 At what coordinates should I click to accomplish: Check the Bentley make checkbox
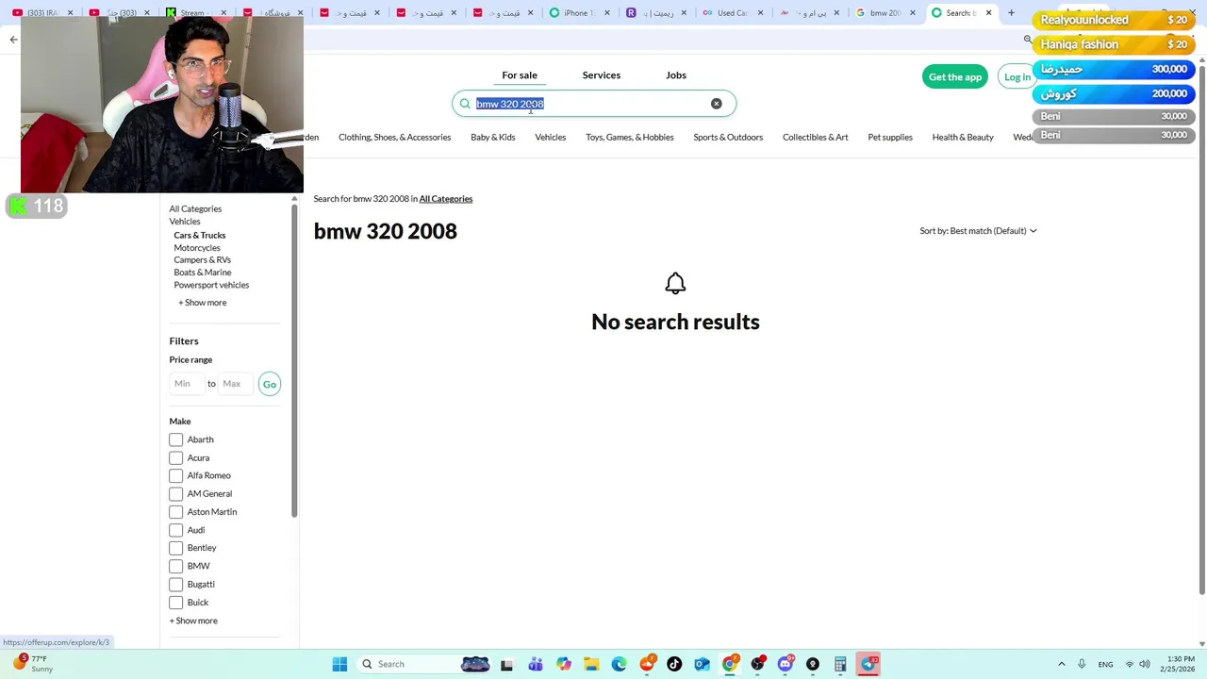(x=175, y=548)
